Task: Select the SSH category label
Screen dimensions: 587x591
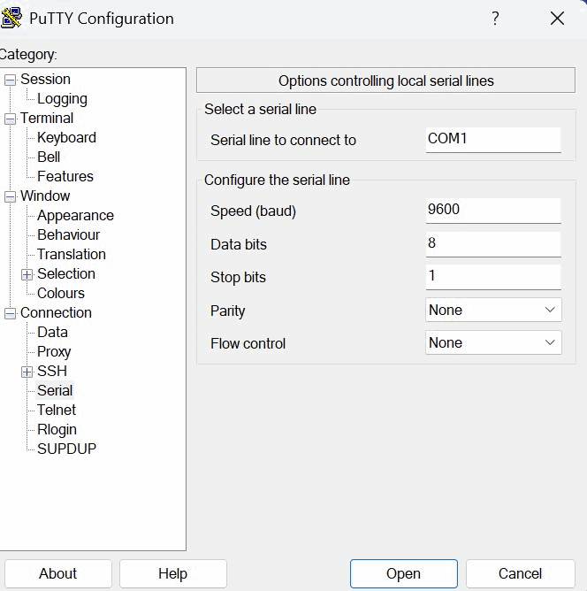Action: click(x=52, y=372)
